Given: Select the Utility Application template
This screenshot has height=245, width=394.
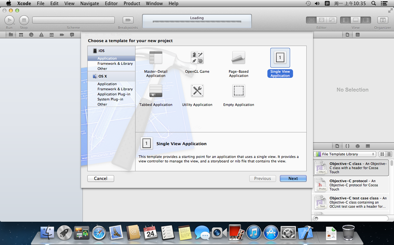Looking at the screenshot, I should point(197,91).
